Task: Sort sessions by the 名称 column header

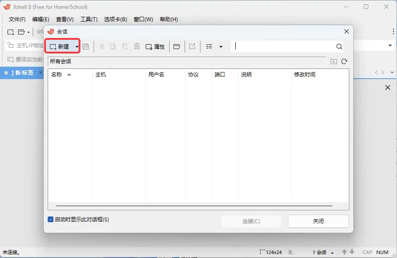Action: pos(57,74)
